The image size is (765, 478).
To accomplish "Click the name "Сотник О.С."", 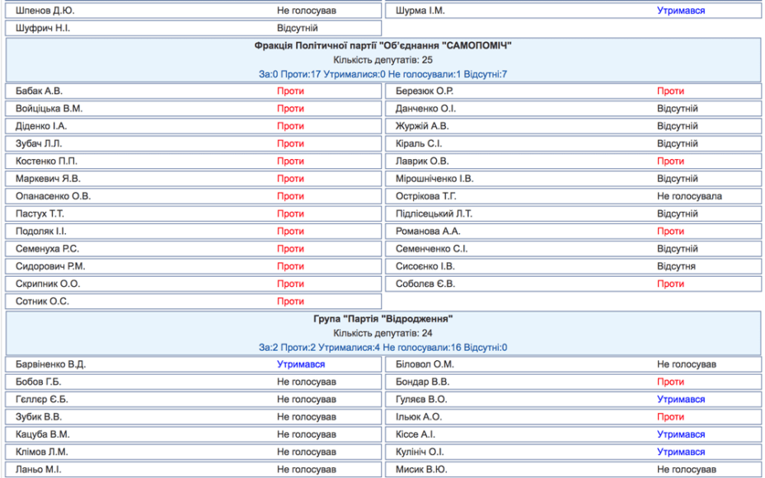I will coord(42,302).
